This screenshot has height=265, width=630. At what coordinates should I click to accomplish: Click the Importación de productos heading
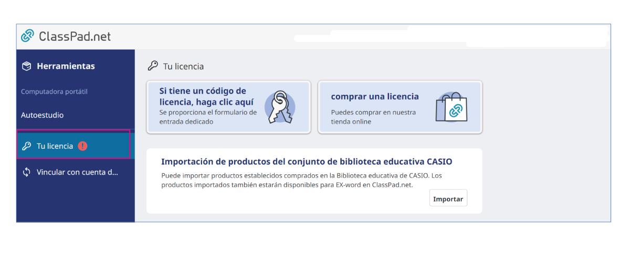[307, 161]
